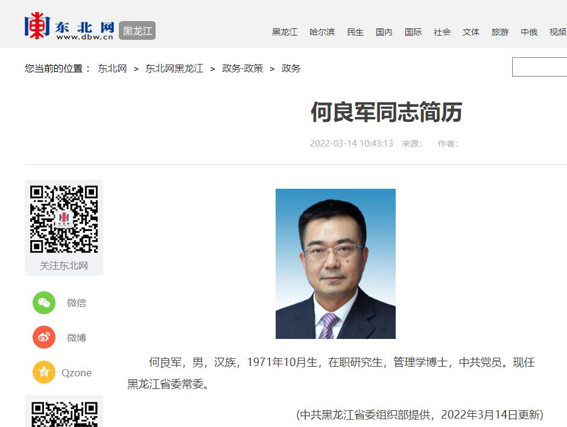This screenshot has width=567, height=427.
Task: Click the note (中共黑龙江省委组织部提供，2022年3月14日更新)
Action: (420, 415)
